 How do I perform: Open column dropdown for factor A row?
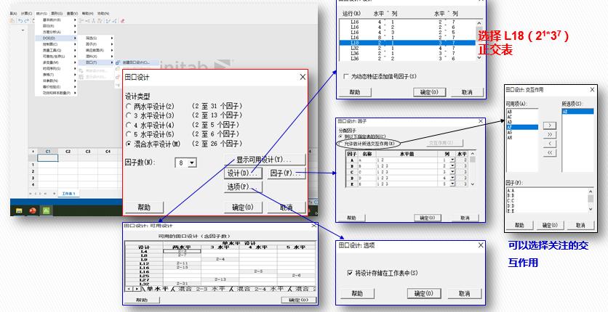coord(452,160)
